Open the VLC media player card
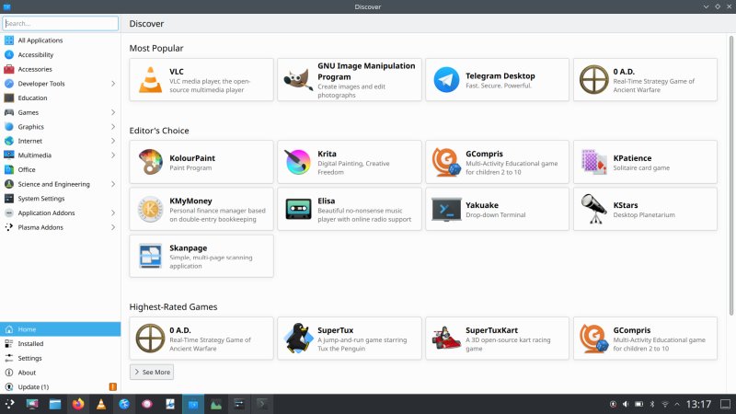Viewport: 736px width, 414px height. [201, 80]
